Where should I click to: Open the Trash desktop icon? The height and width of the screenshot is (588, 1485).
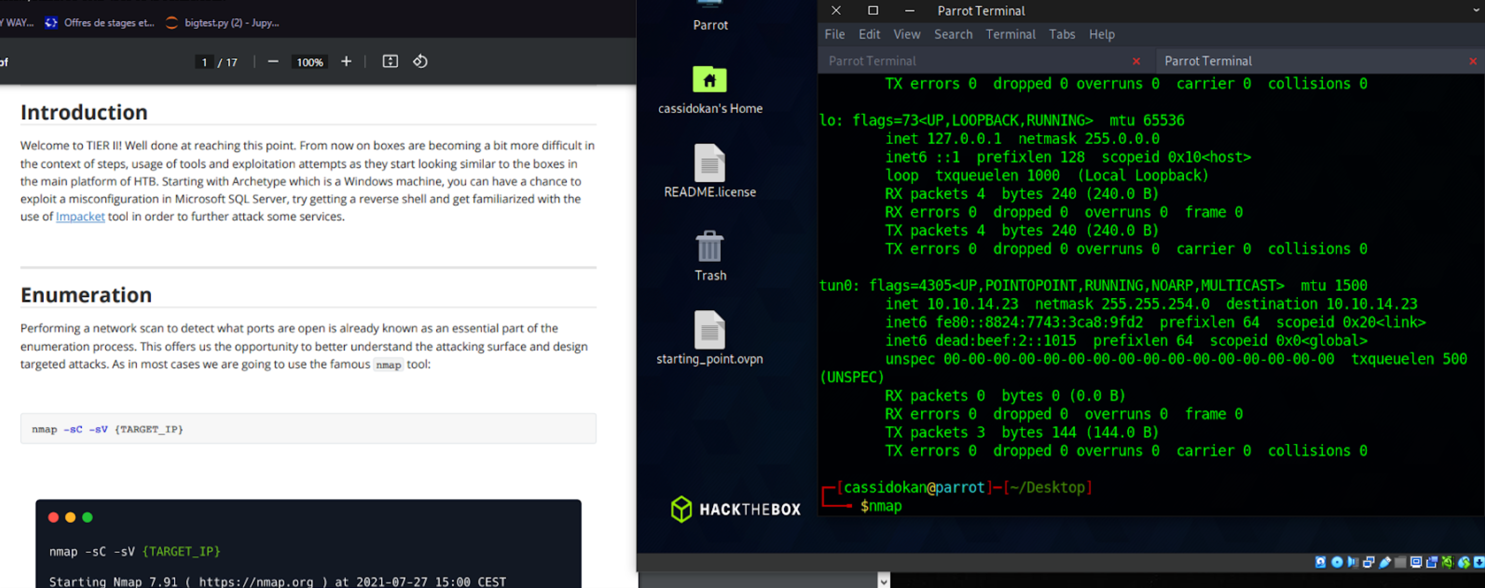pyautogui.click(x=709, y=247)
